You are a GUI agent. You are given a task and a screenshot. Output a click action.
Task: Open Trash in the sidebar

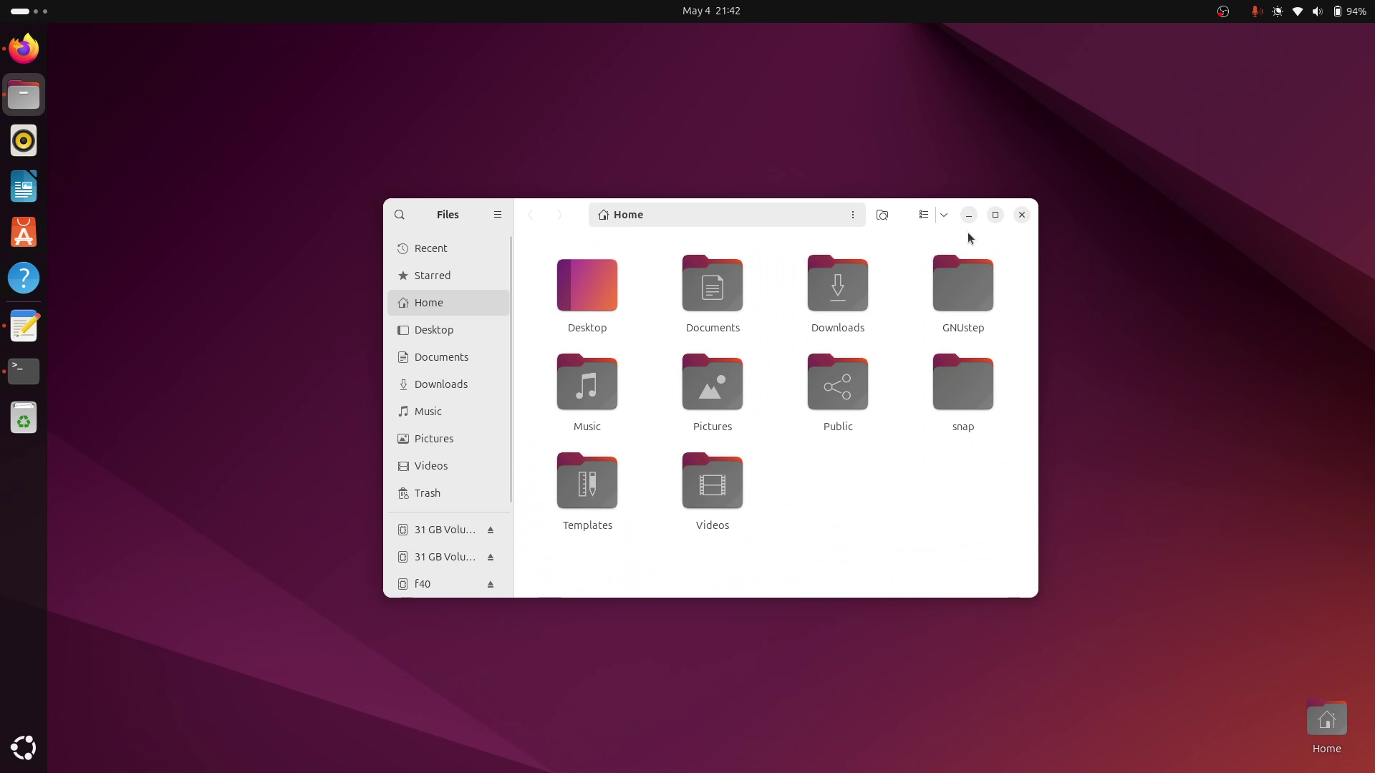pyautogui.click(x=448, y=493)
